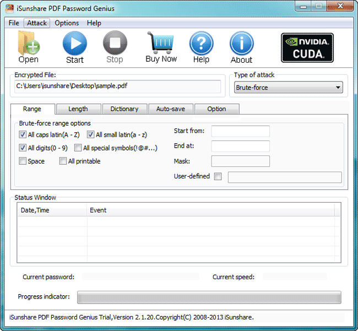Open the Attack menu

[37, 23]
